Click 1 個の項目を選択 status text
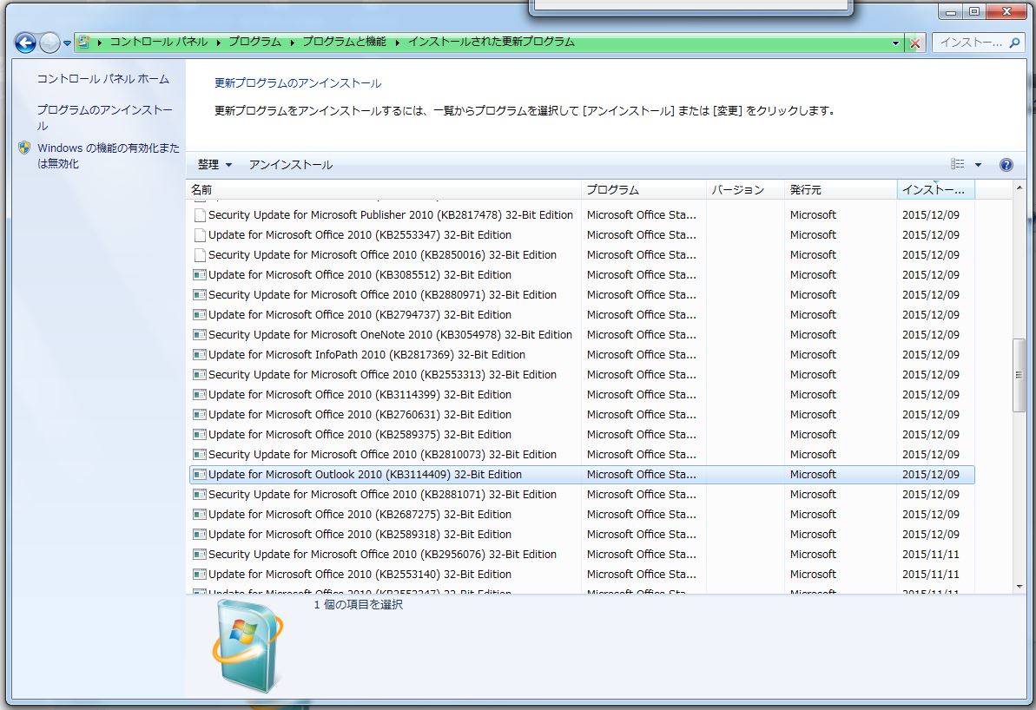 [x=358, y=604]
